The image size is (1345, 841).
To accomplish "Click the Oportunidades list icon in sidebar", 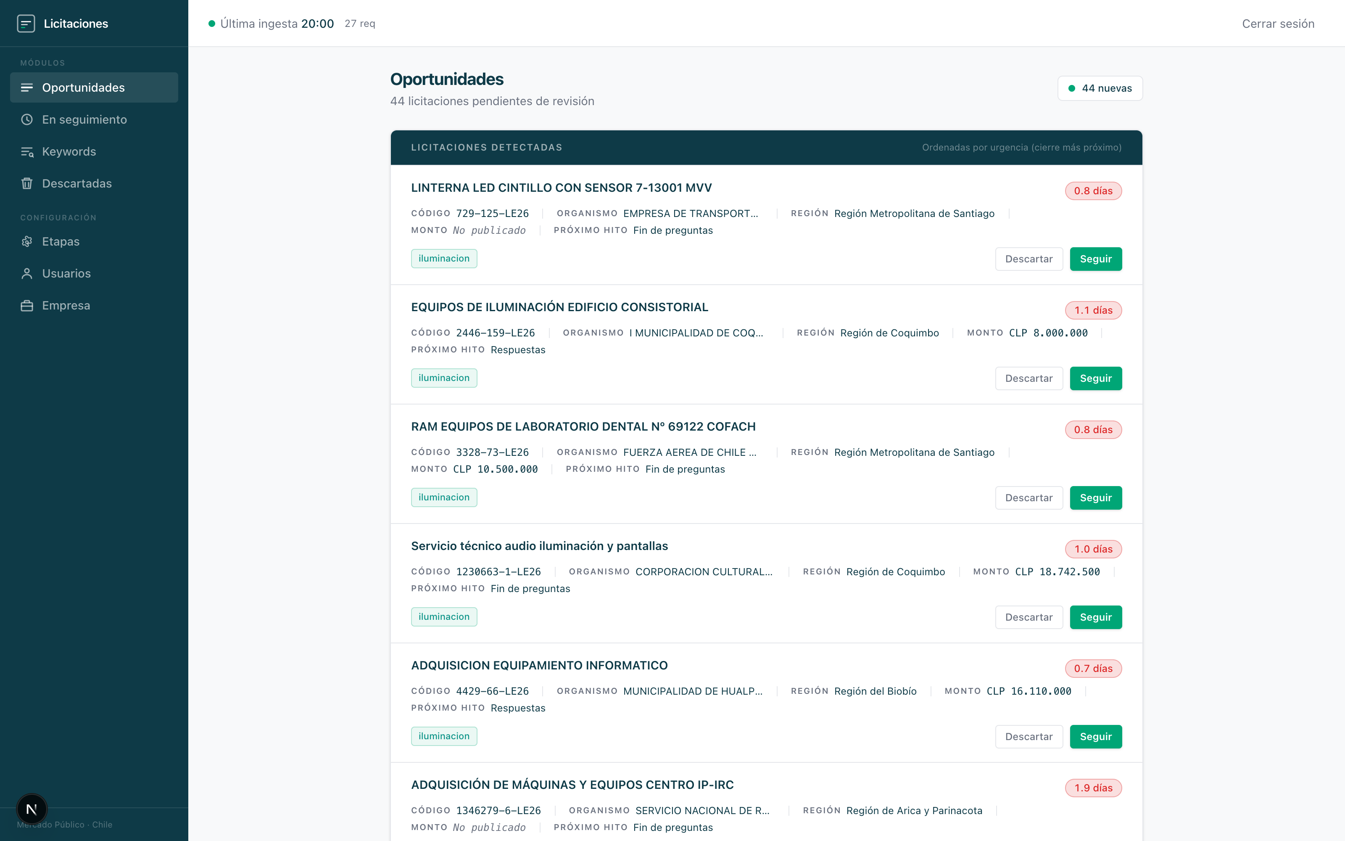I will [26, 87].
